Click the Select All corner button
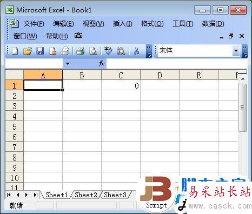This screenshot has height=214, width=252. pos(15,75)
